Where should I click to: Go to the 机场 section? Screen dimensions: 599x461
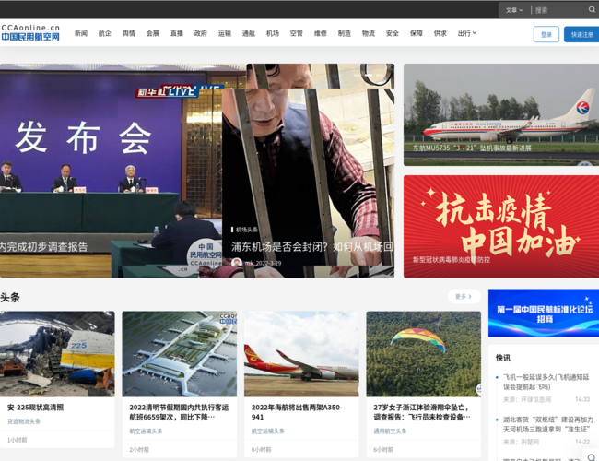click(x=273, y=33)
